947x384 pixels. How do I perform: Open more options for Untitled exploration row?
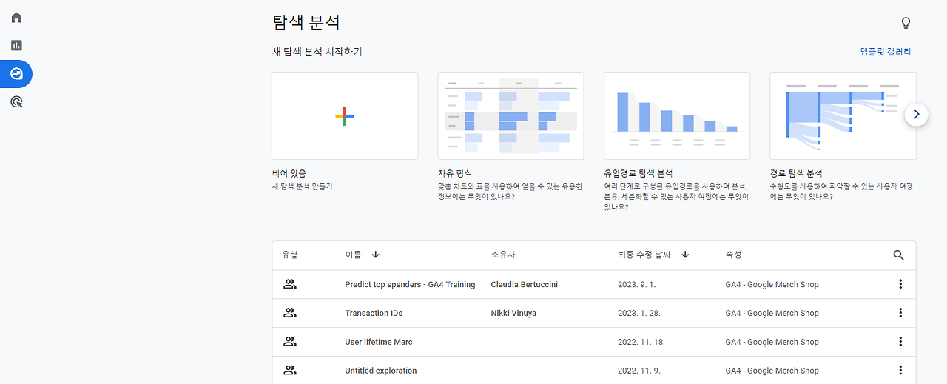point(900,371)
